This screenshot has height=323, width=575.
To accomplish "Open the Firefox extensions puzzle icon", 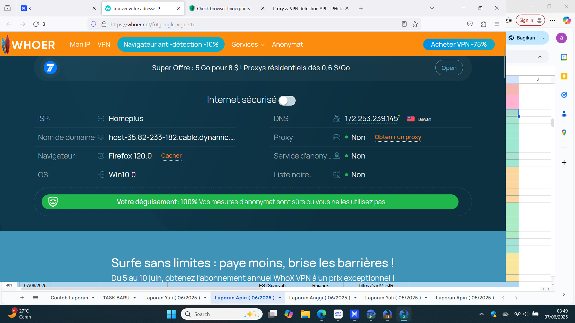I will click(483, 24).
